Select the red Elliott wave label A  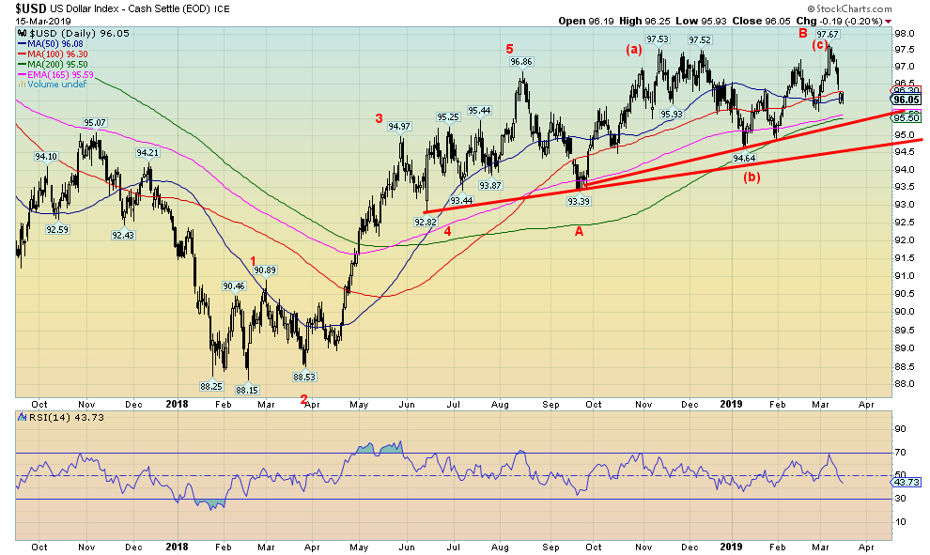point(580,231)
